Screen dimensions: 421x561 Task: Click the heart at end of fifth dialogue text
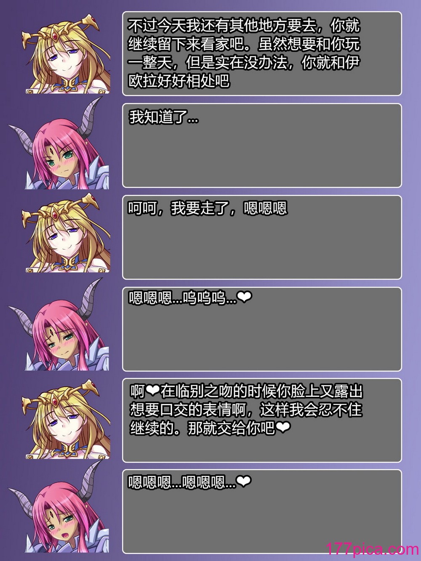[282, 428]
